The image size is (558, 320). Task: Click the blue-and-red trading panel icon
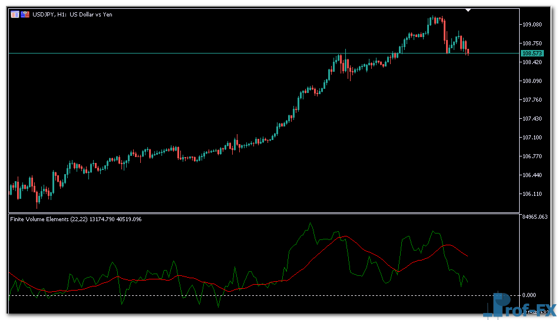click(25, 15)
